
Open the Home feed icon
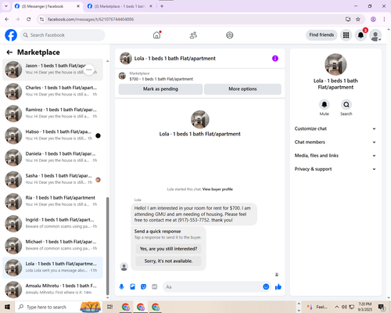click(156, 35)
